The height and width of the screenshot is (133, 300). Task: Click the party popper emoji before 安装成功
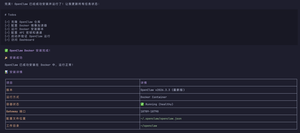tap(6, 57)
